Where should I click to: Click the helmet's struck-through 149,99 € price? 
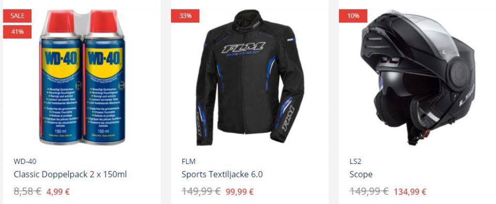[x=369, y=191]
